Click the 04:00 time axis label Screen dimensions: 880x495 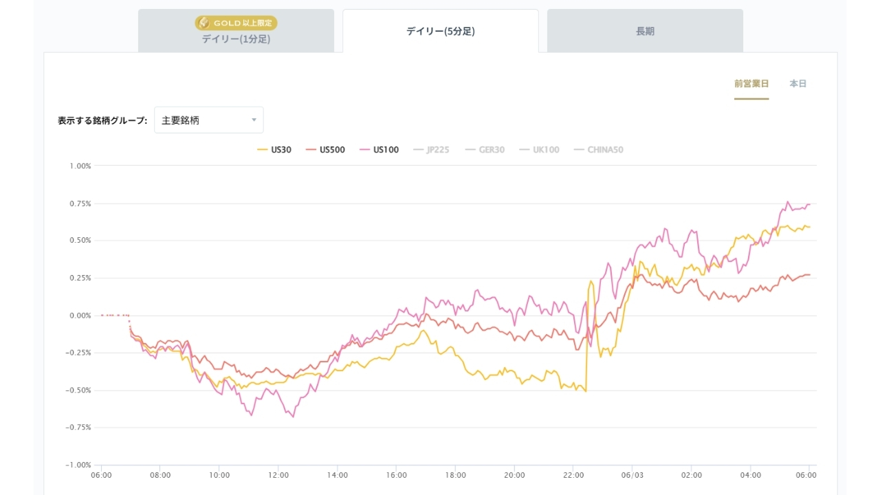click(x=751, y=475)
